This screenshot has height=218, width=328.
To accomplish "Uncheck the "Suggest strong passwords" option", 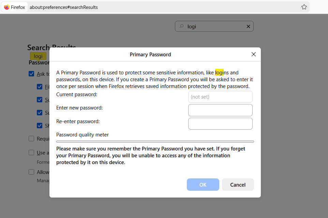I will [x=40, y=100].
